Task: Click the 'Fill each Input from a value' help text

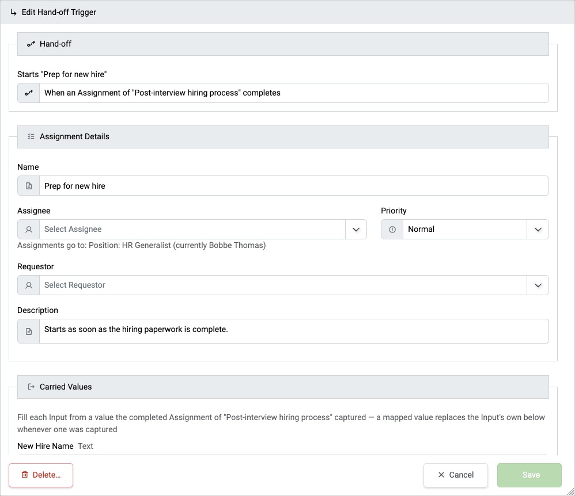Action: click(281, 423)
